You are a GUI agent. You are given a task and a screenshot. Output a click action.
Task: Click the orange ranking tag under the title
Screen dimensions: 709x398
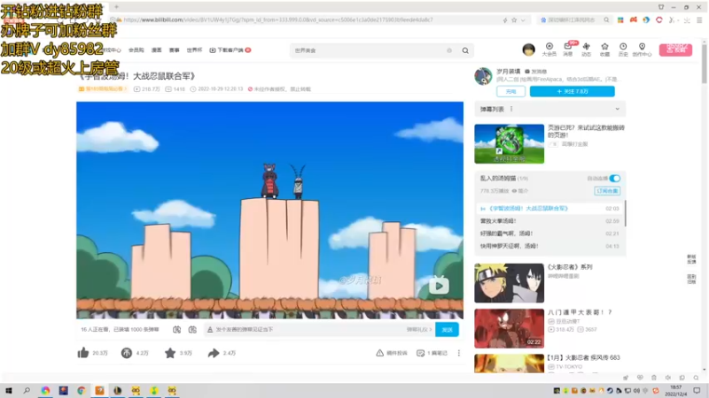(104, 89)
